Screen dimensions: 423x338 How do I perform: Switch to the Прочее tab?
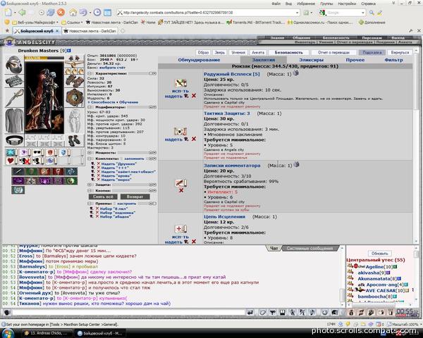[x=355, y=60]
